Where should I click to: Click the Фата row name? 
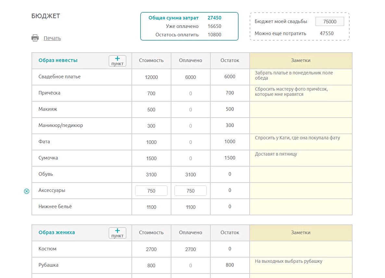click(44, 142)
